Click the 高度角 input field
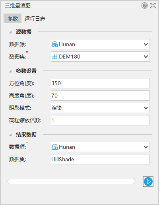 click(100, 96)
